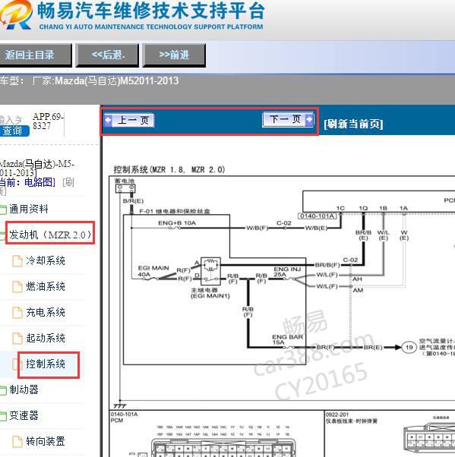Image resolution: width=455 pixels, height=457 pixels.
Task: Click the 蓄电池 battery symbol in the diagram
Action: point(125,188)
